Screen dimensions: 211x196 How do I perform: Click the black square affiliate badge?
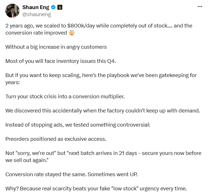[60, 7]
